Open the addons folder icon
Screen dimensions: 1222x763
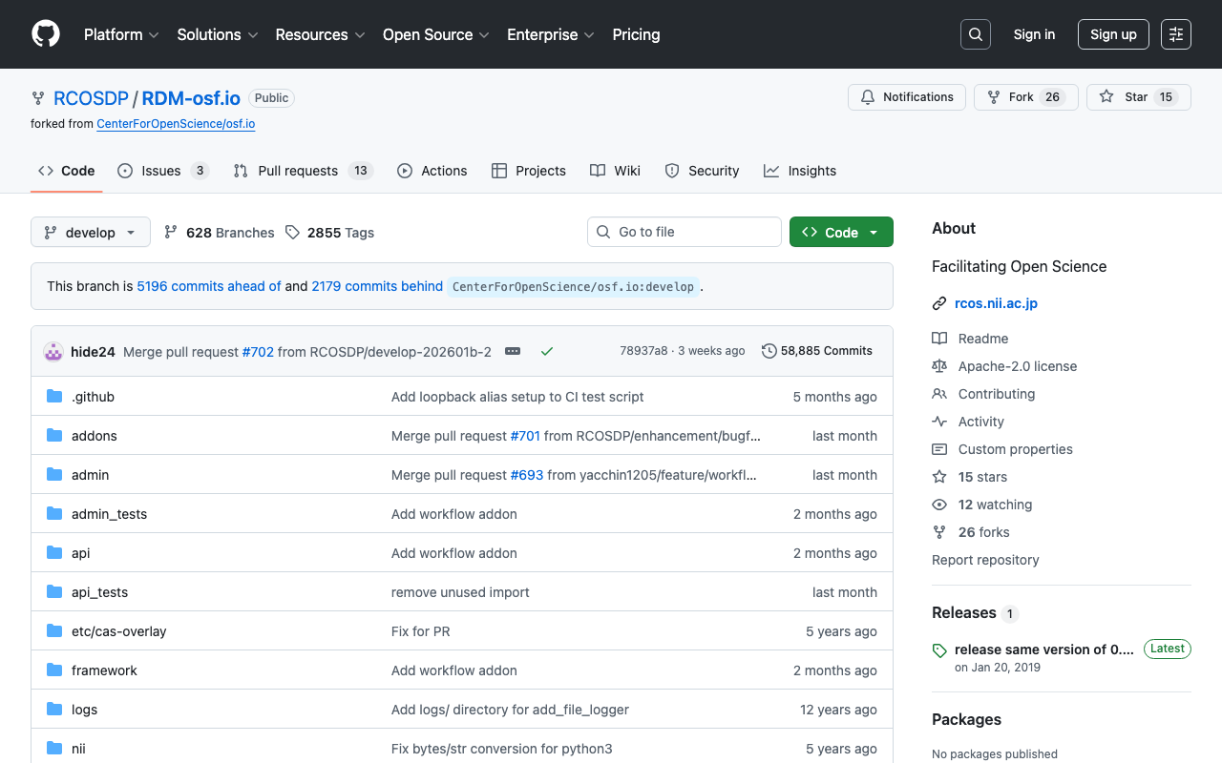click(54, 435)
